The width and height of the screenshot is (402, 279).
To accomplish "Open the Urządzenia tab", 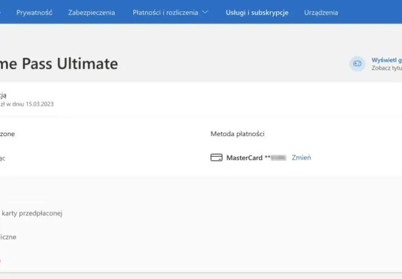I will click(321, 12).
